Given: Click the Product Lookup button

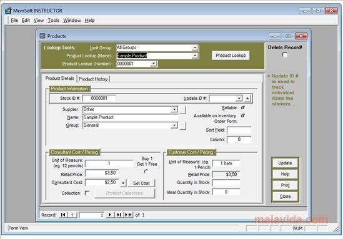Looking at the screenshot, I should click(231, 56).
